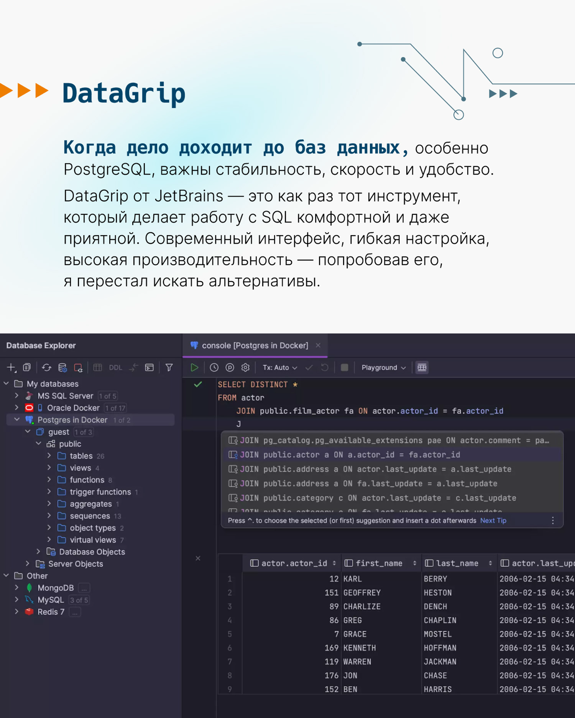Viewport: 575px width, 718px height.
Task: Close the results panel with the X
Action: (198, 558)
